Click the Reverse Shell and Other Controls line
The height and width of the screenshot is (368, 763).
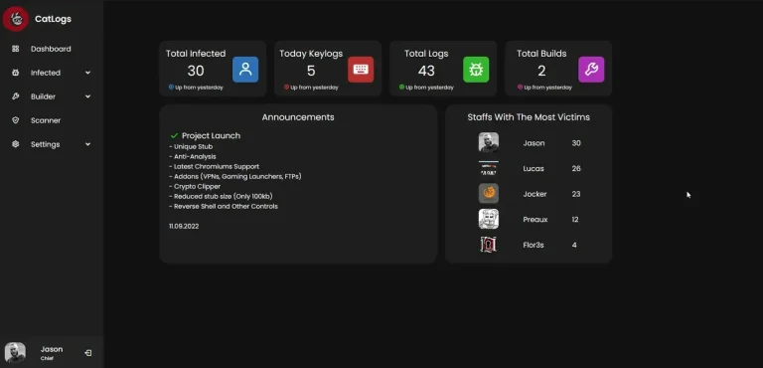pos(224,207)
